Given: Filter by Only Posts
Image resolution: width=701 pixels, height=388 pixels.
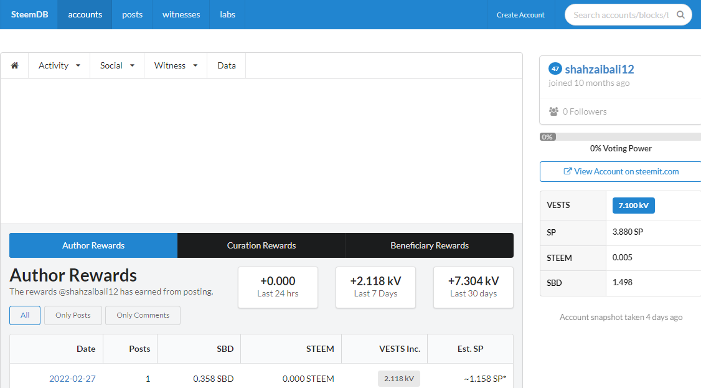Looking at the screenshot, I should 73,316.
